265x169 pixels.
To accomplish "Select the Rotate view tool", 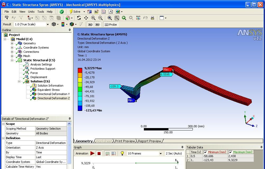I will click(x=79, y=18).
